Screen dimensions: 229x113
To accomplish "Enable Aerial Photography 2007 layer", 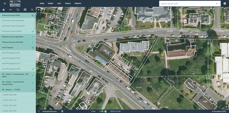I will (x=18, y=58).
